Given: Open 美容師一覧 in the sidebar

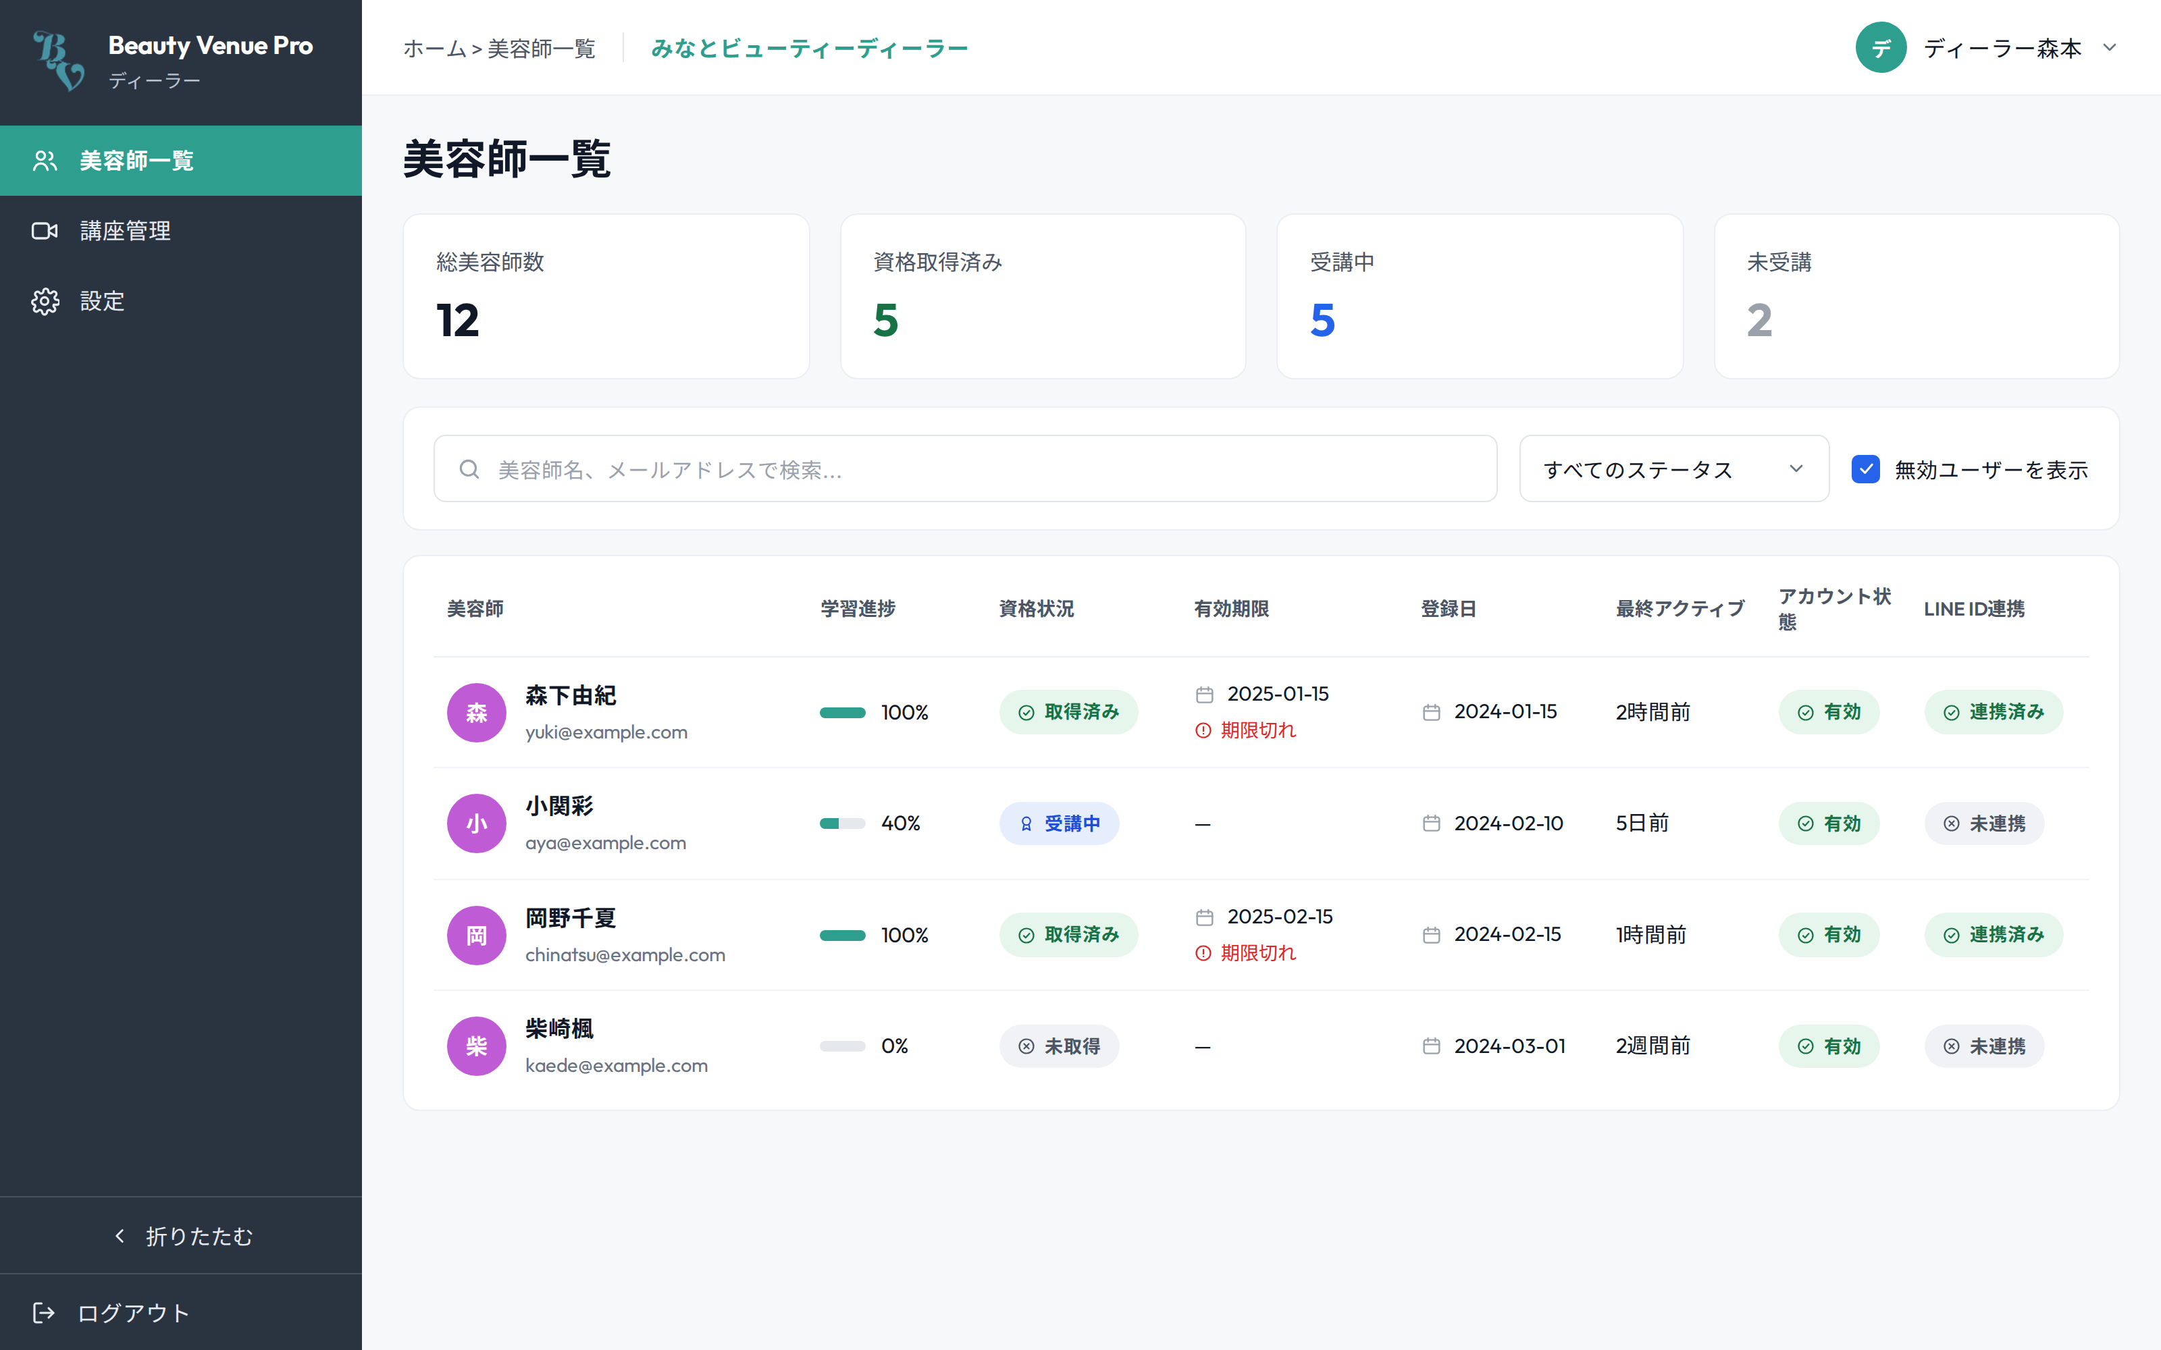Looking at the screenshot, I should coord(181,161).
